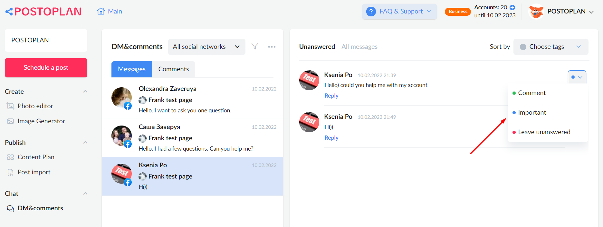Switch to the Comments tab
Image resolution: width=603 pixels, height=227 pixels.
pos(174,69)
